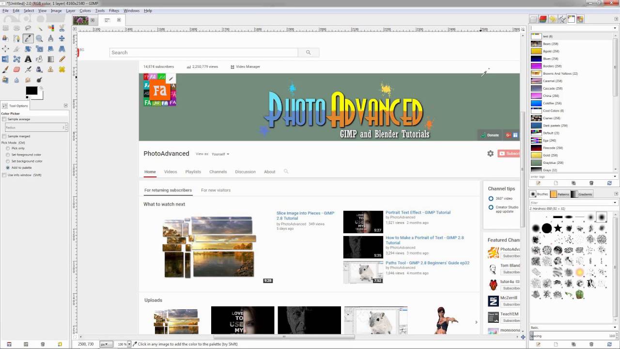Viewport: 620px width, 349px height.
Task: Open the Tool Options panel menu arrow
Action: point(65,106)
